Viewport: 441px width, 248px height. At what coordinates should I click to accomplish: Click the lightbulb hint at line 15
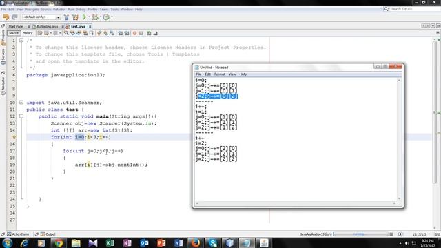(x=14, y=137)
